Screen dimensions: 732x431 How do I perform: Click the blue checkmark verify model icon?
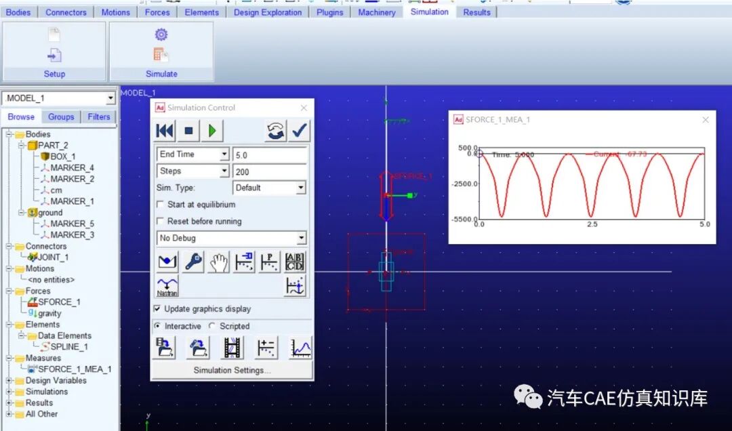point(300,131)
